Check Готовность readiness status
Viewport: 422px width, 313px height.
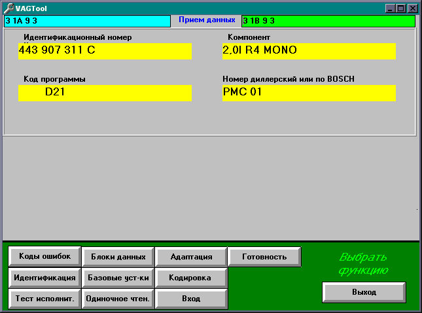[264, 257]
